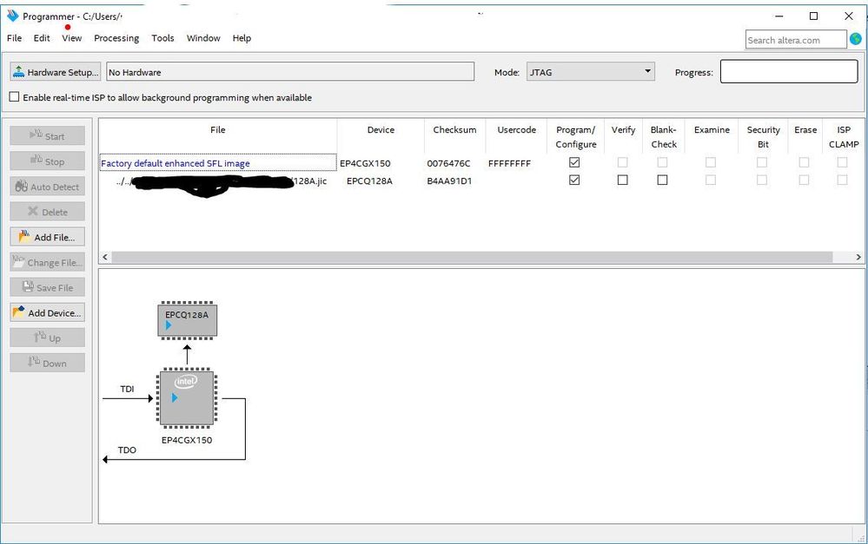The height and width of the screenshot is (544, 868).
Task: Click the Security Bit column header
Action: tap(764, 136)
